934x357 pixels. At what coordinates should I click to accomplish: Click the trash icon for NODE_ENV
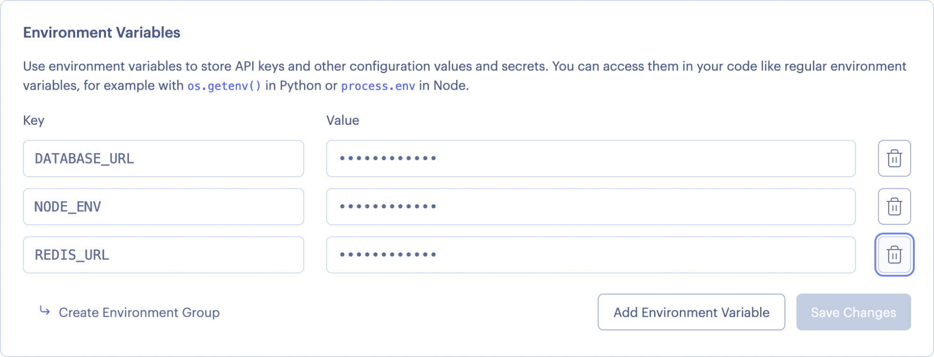pyautogui.click(x=894, y=207)
